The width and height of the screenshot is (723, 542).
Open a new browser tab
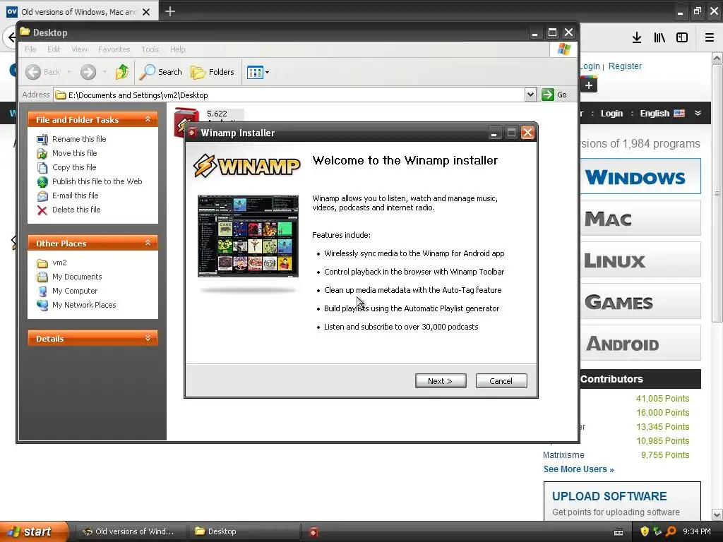coord(170,11)
